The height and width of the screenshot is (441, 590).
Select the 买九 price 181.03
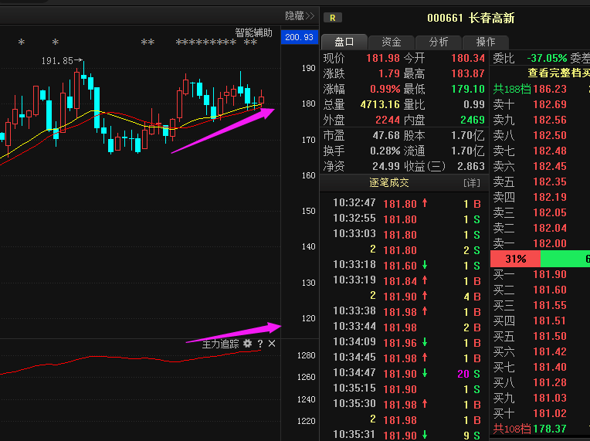point(550,398)
